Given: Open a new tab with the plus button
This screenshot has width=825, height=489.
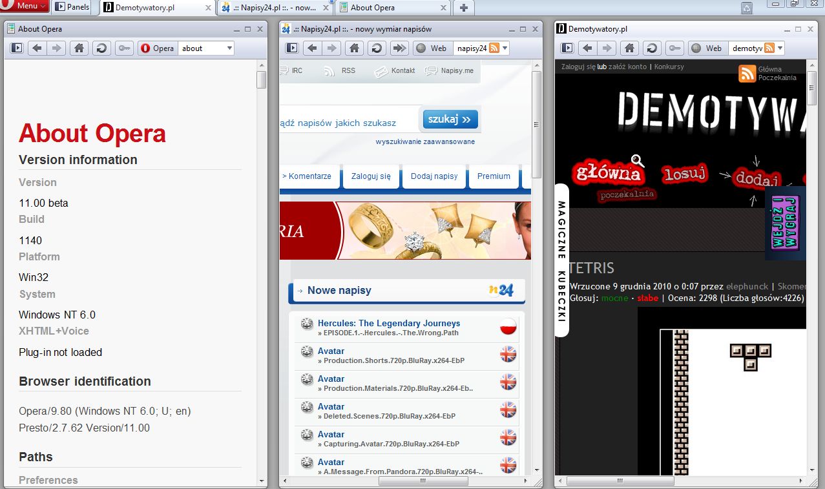Looking at the screenshot, I should point(464,8).
